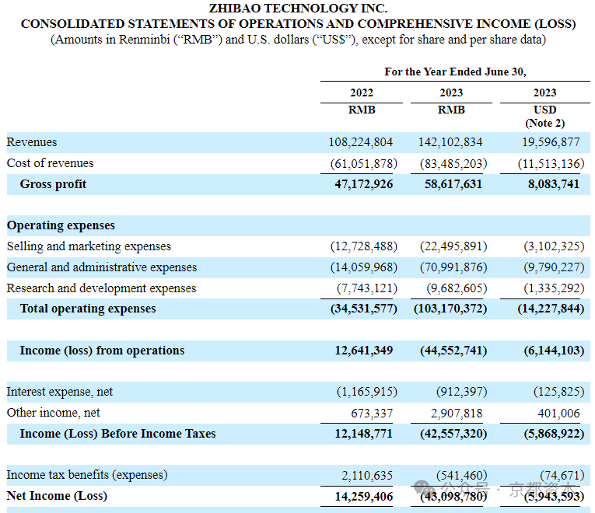Select the Revenues row label
This screenshot has height=513, width=595.
click(32, 142)
